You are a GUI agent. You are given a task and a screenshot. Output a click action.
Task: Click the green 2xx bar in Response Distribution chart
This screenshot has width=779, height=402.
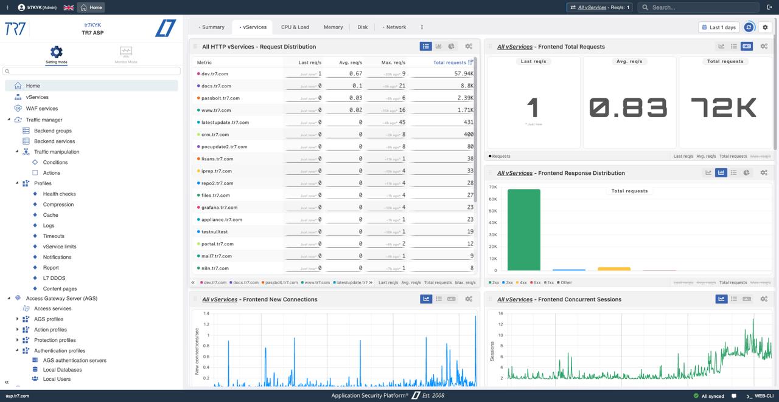pos(523,230)
